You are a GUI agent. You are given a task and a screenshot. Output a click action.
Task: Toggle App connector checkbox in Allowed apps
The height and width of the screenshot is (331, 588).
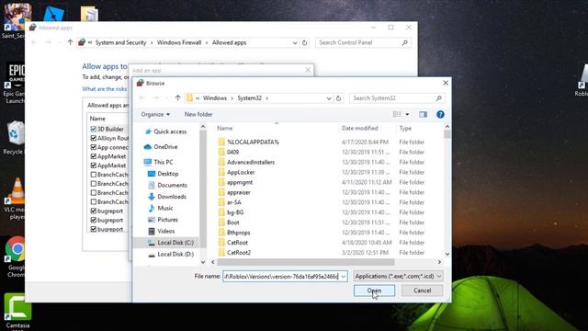(94, 147)
